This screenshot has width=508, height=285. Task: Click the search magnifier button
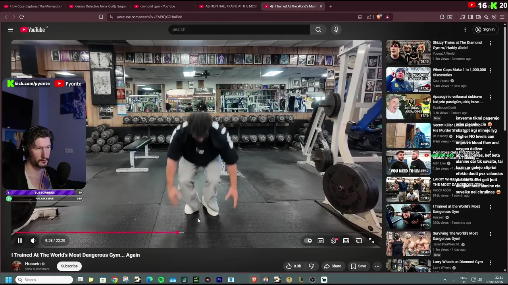coord(318,29)
